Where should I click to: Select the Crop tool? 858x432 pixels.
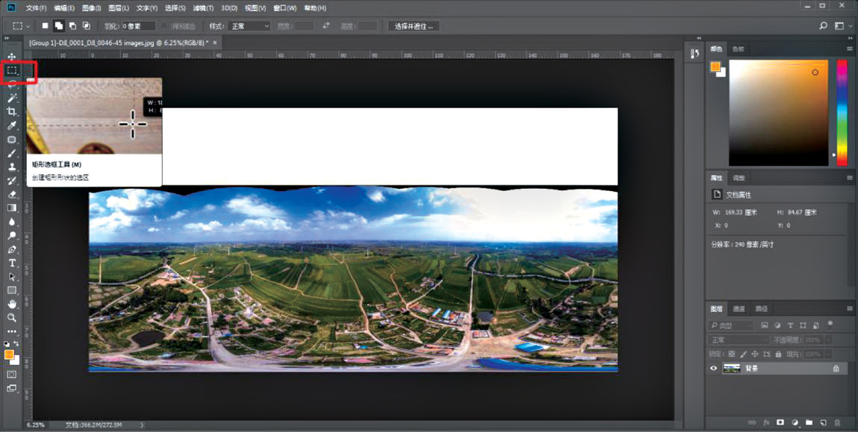pyautogui.click(x=12, y=112)
